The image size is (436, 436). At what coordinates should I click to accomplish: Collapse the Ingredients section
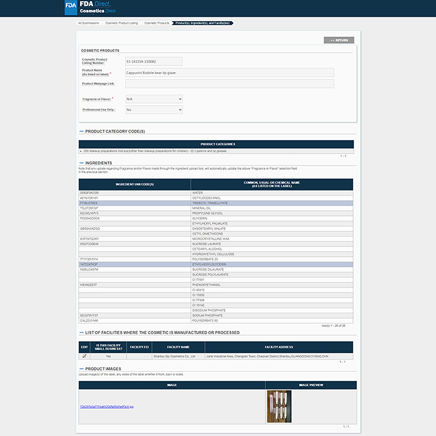(81, 163)
